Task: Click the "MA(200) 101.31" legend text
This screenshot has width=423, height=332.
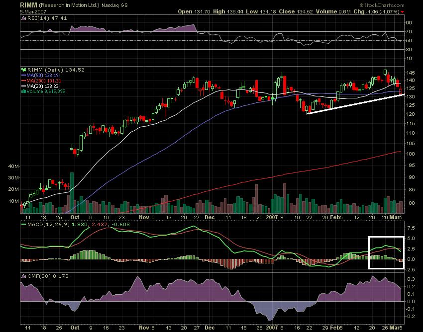Action: [44, 81]
